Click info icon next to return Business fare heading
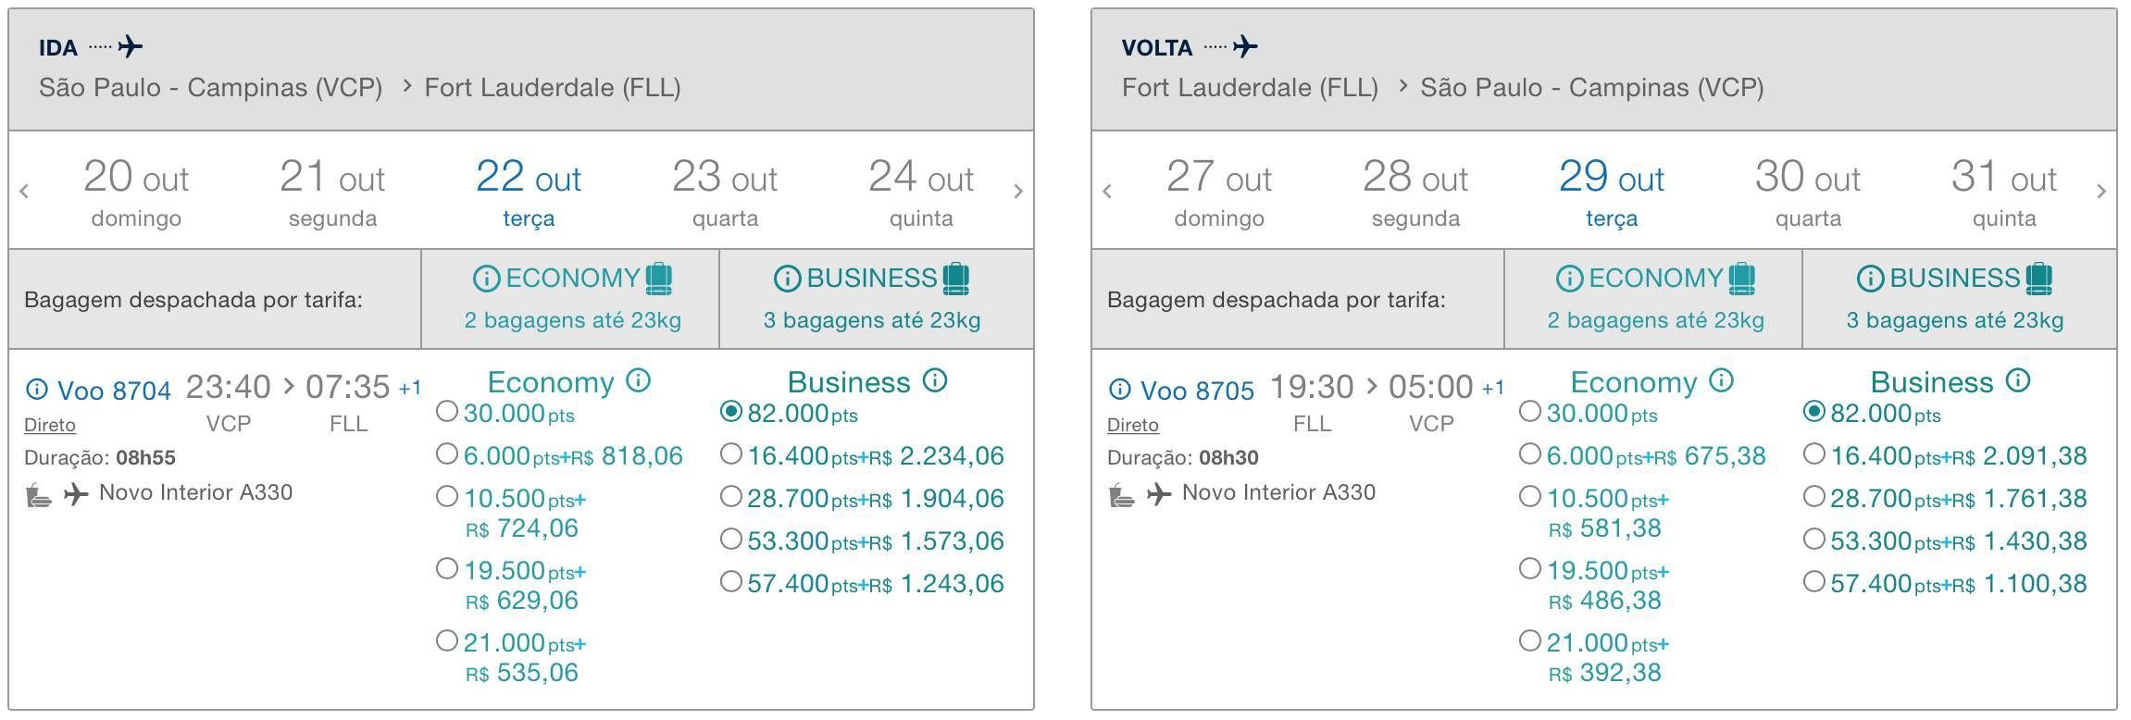Screen dimensions: 2131x720 (x=2018, y=380)
